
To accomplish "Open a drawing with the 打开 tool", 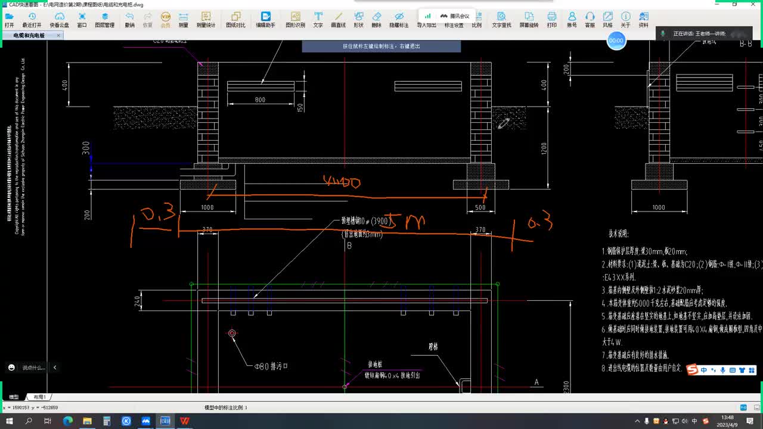I will coord(9,20).
